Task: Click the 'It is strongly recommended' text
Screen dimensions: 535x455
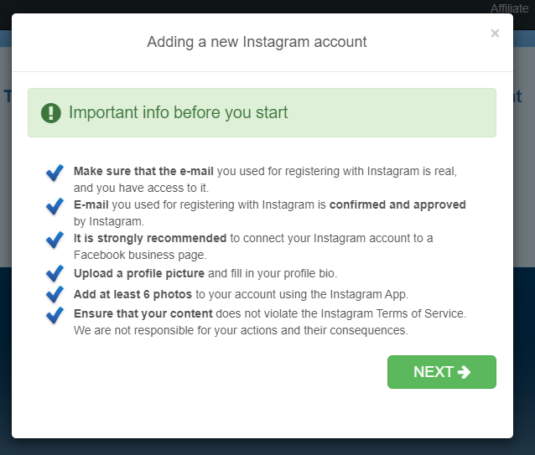Action: (x=150, y=238)
